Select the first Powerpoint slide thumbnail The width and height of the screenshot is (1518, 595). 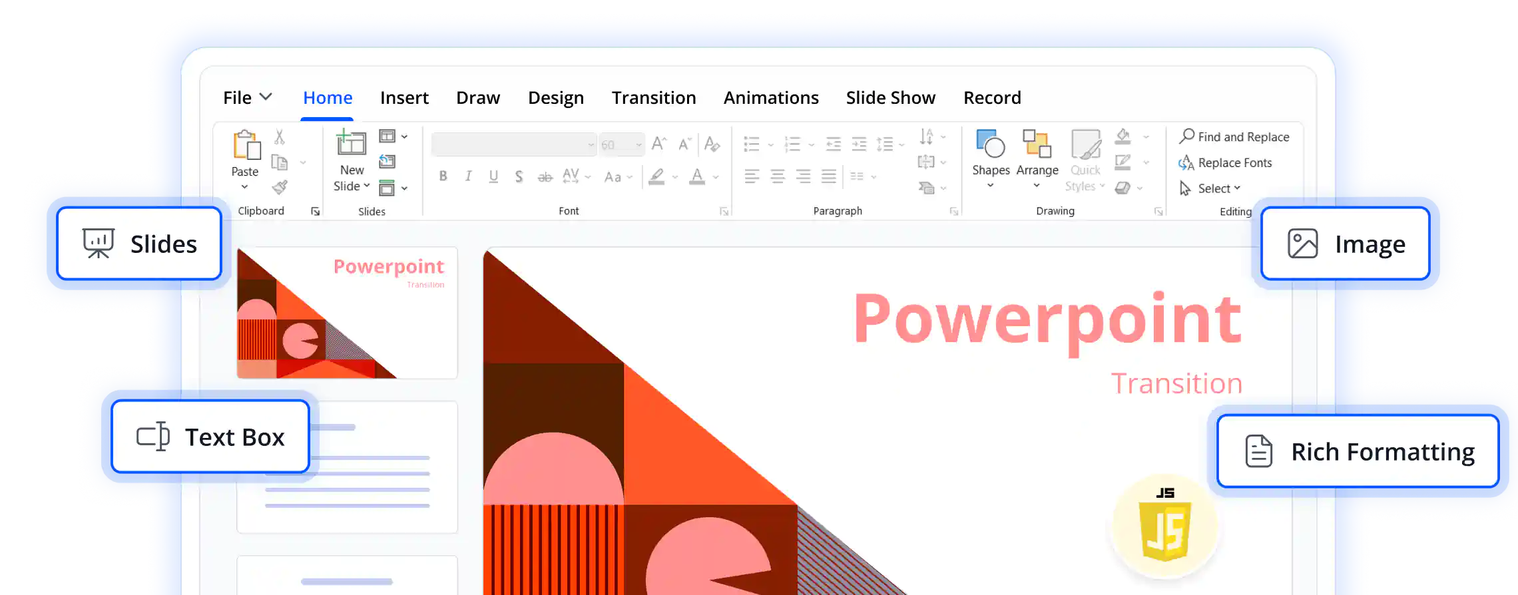point(347,313)
